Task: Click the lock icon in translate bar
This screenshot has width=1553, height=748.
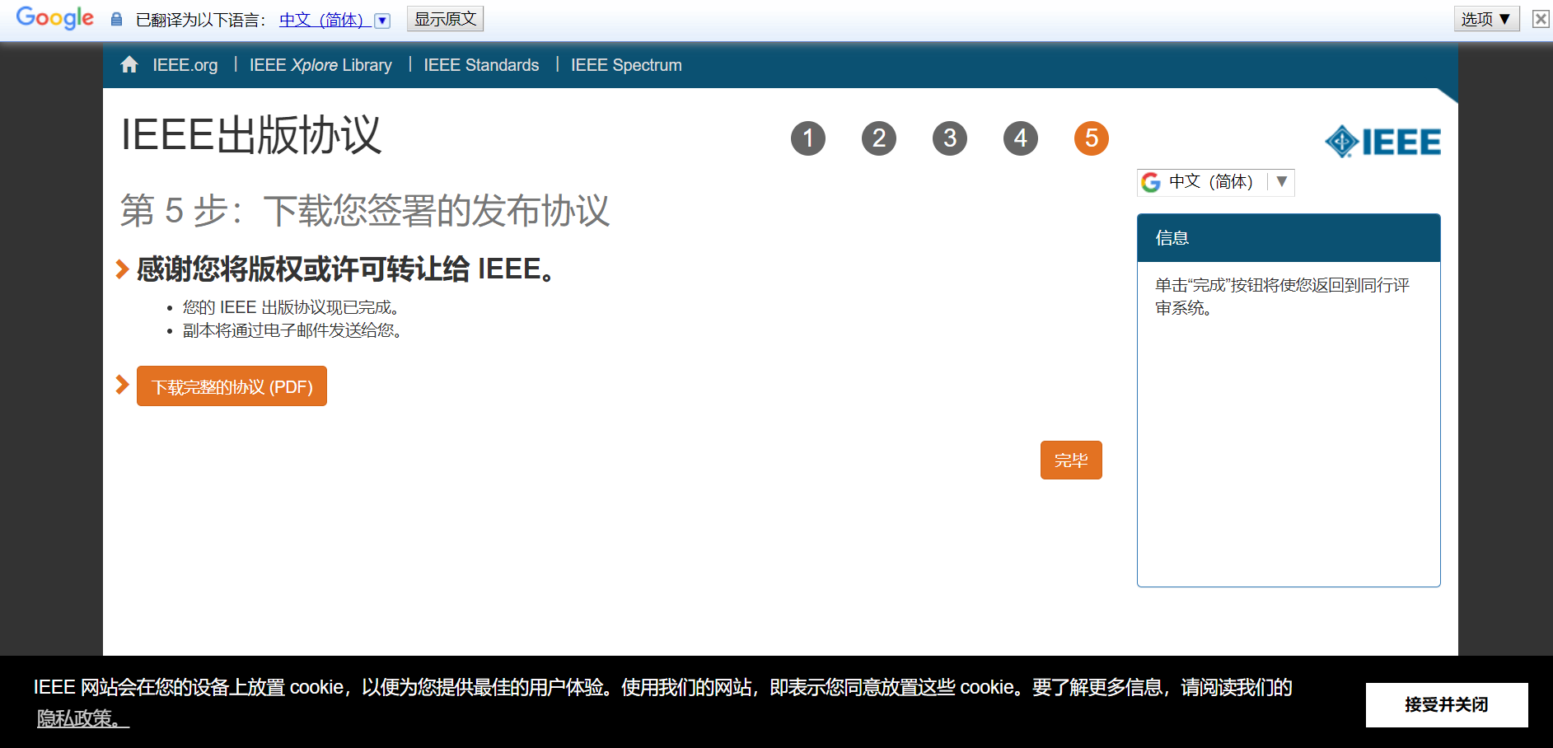Action: click(116, 19)
